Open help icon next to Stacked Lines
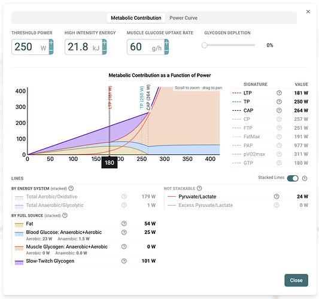The image size is (319, 299). point(305,178)
